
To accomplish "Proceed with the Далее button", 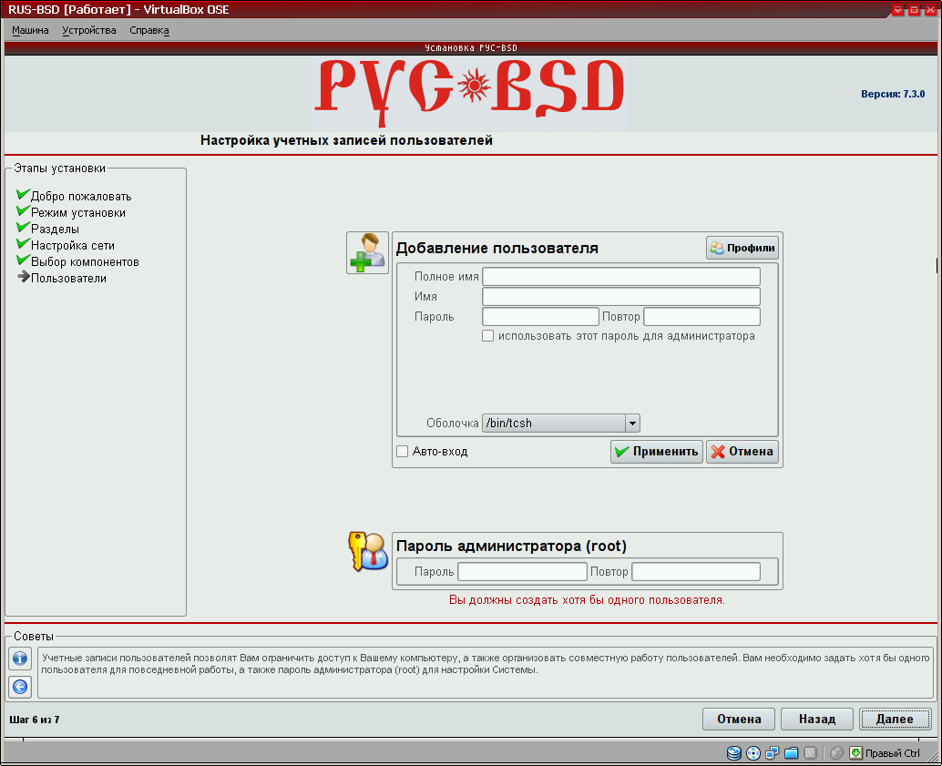I will [x=896, y=720].
